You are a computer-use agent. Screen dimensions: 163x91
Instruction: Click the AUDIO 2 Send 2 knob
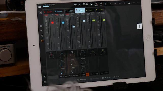[x=84, y=70]
